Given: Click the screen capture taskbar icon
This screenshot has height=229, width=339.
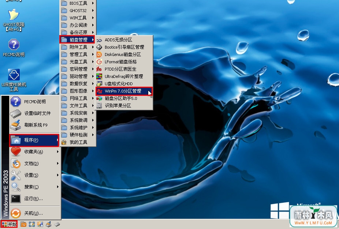Looking at the screenshot, I should [x=32, y=224].
